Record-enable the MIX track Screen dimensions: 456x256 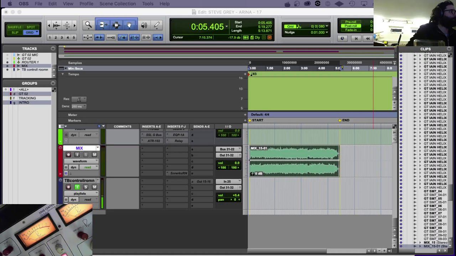(68, 155)
